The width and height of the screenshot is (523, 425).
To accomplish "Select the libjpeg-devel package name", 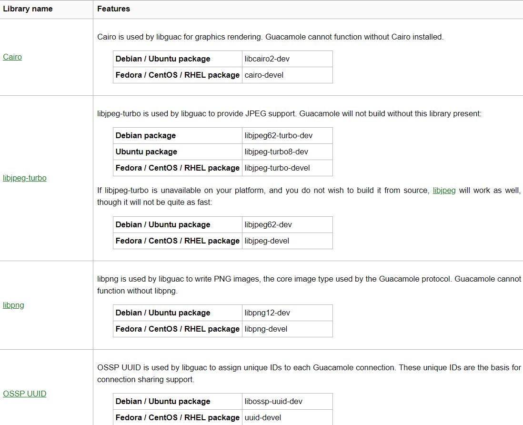I will (267, 241).
